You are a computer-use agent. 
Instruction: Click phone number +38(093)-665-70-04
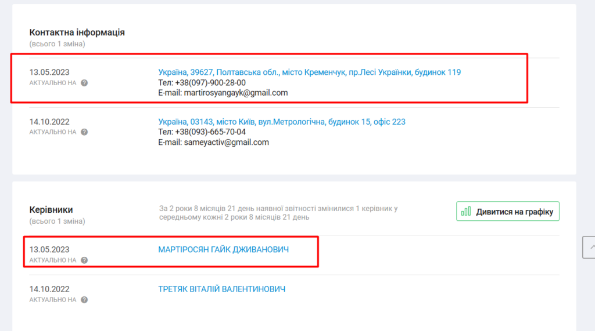(210, 132)
